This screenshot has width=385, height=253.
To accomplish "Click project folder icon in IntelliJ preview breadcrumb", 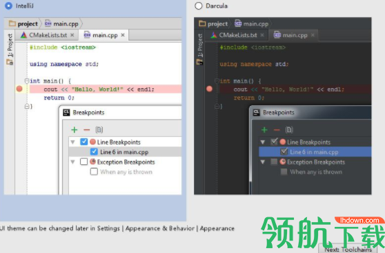I will pos(12,23).
